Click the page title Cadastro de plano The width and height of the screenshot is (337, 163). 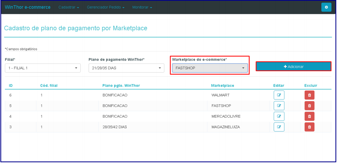(x=76, y=28)
